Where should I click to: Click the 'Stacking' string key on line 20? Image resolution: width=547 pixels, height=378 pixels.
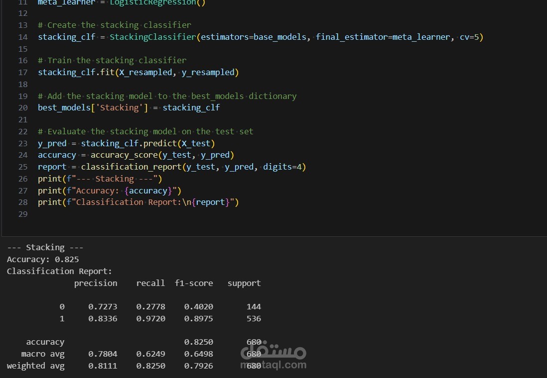pyautogui.click(x=119, y=107)
